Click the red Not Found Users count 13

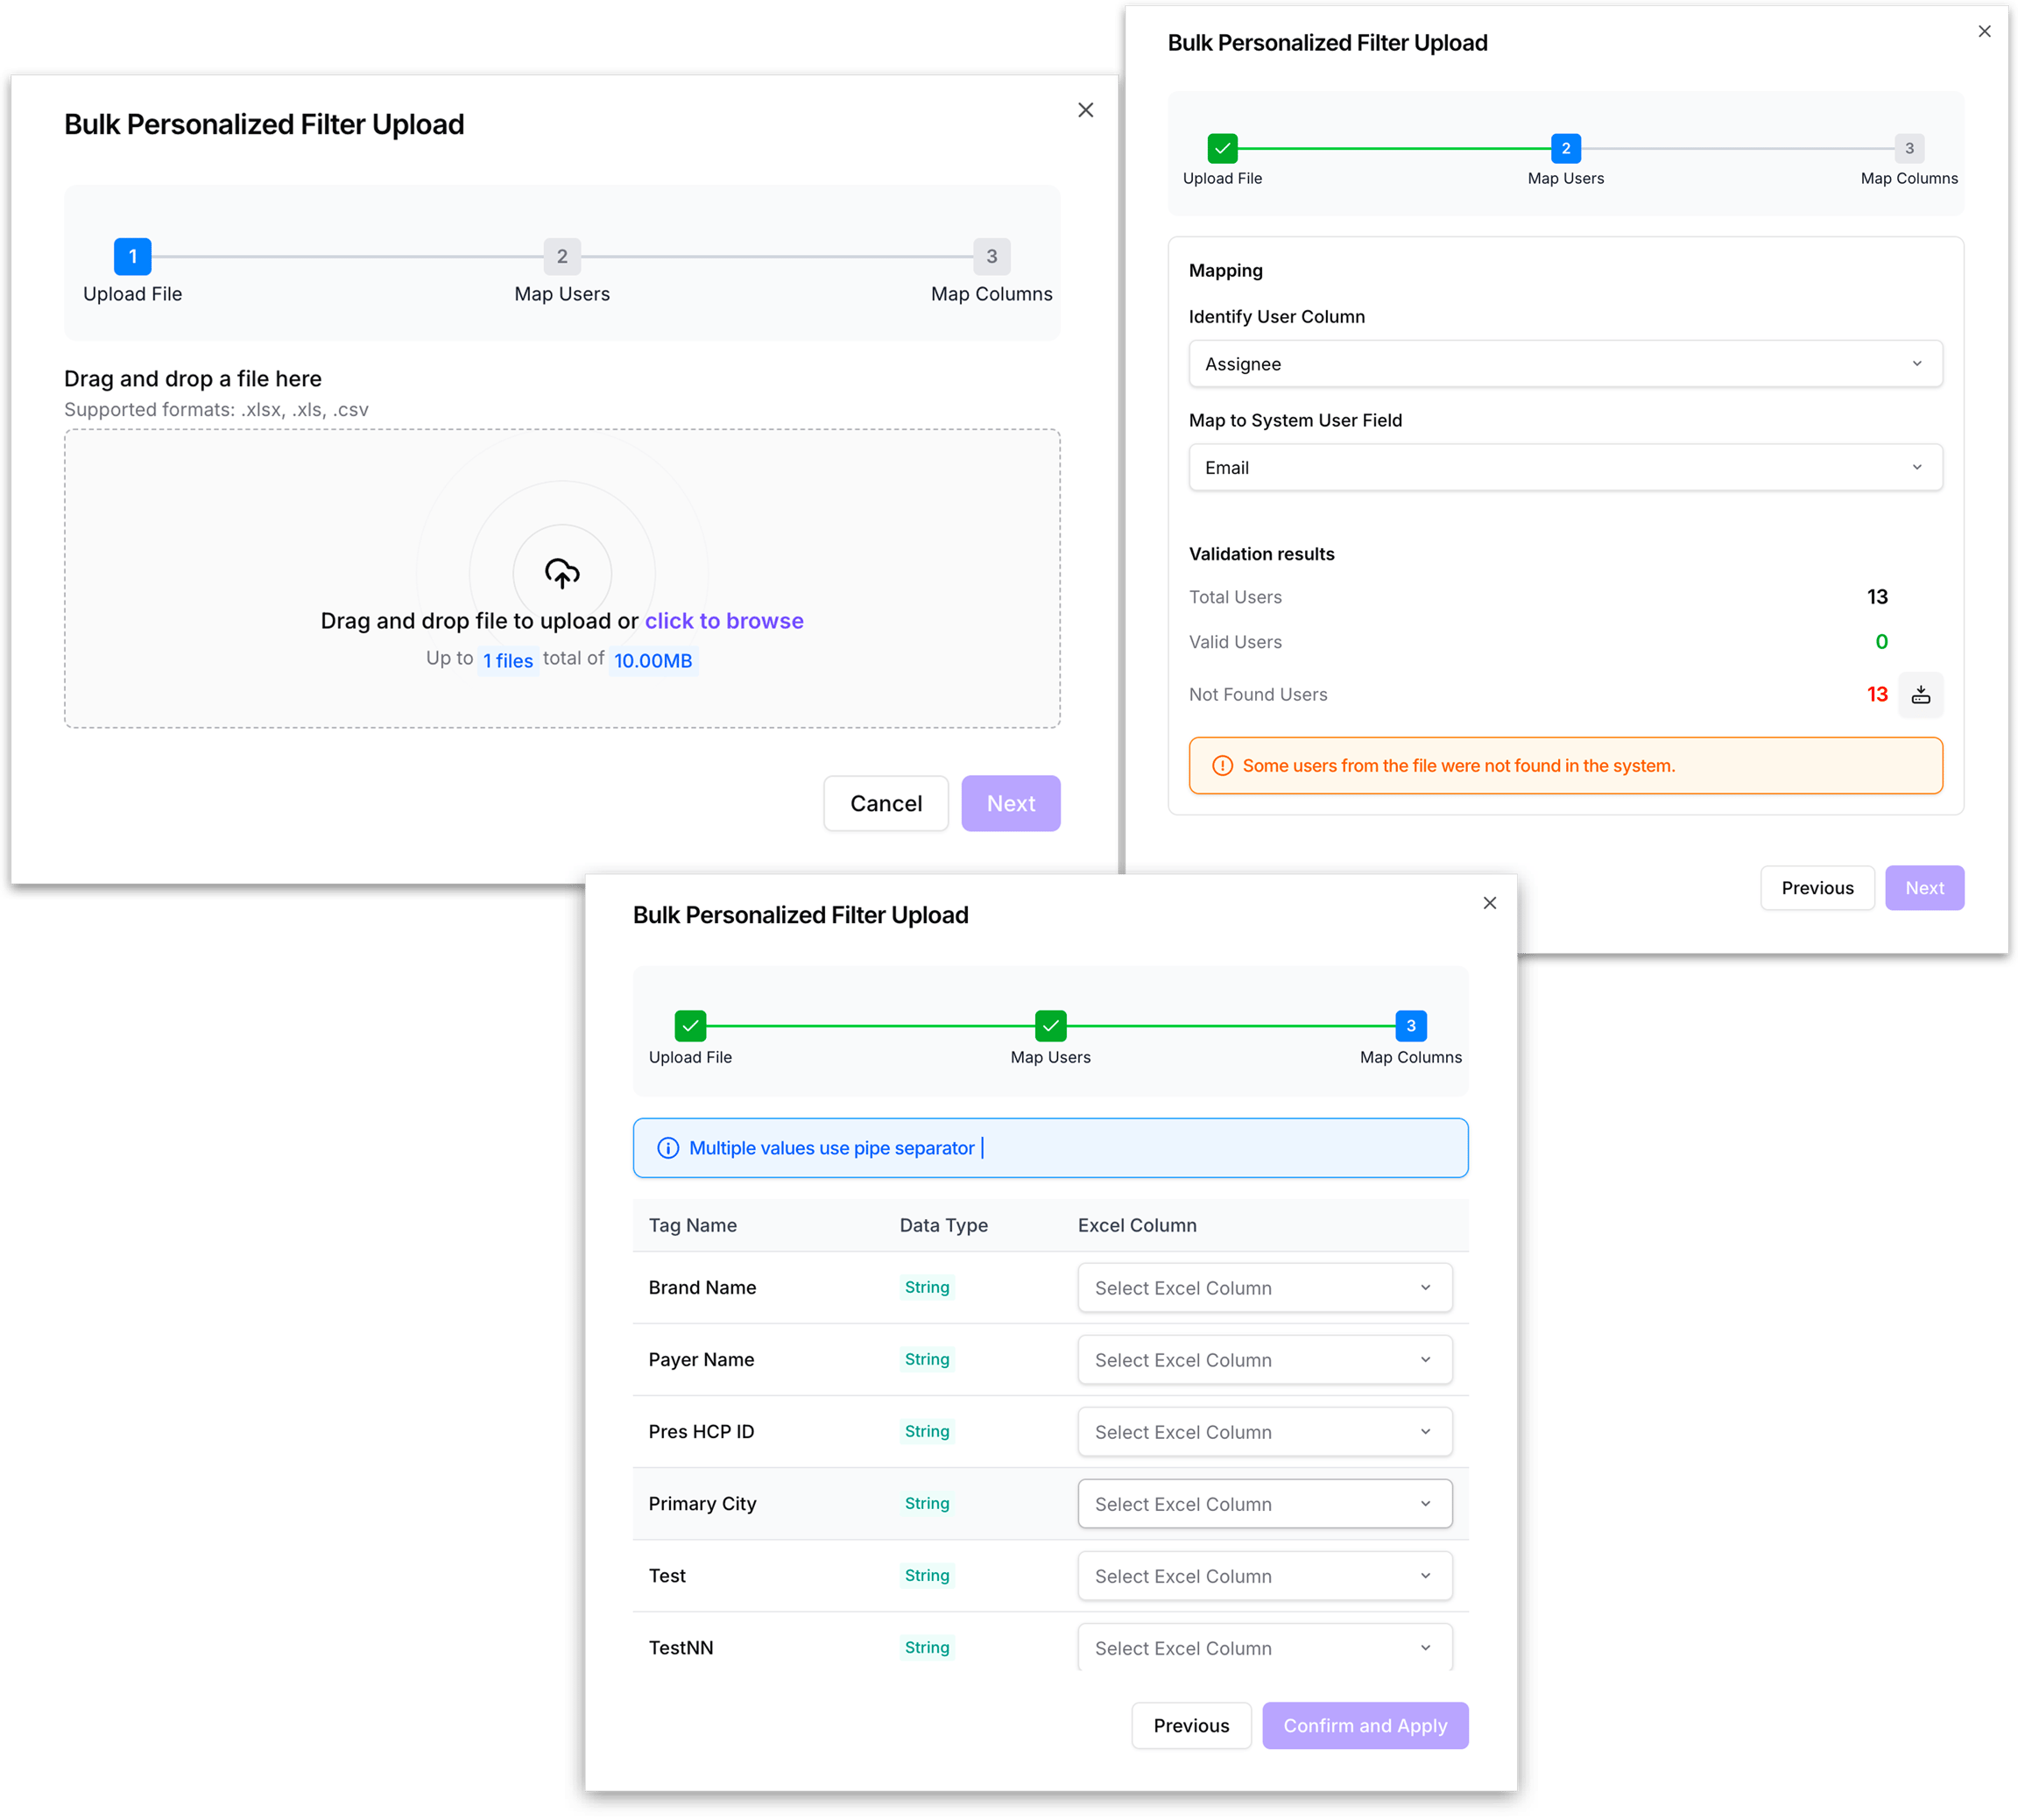1876,695
